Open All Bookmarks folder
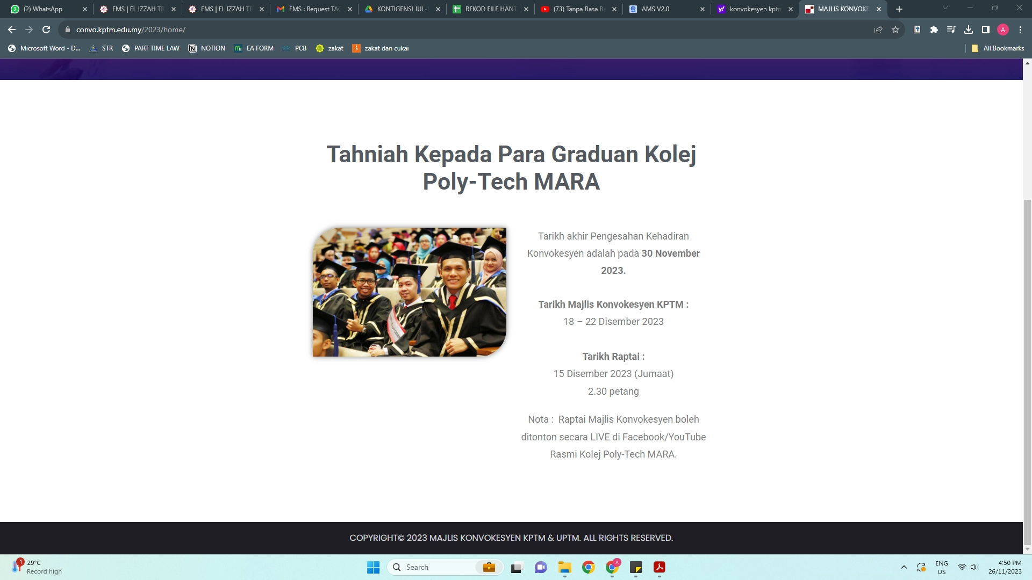Image resolution: width=1032 pixels, height=580 pixels. [x=998, y=48]
